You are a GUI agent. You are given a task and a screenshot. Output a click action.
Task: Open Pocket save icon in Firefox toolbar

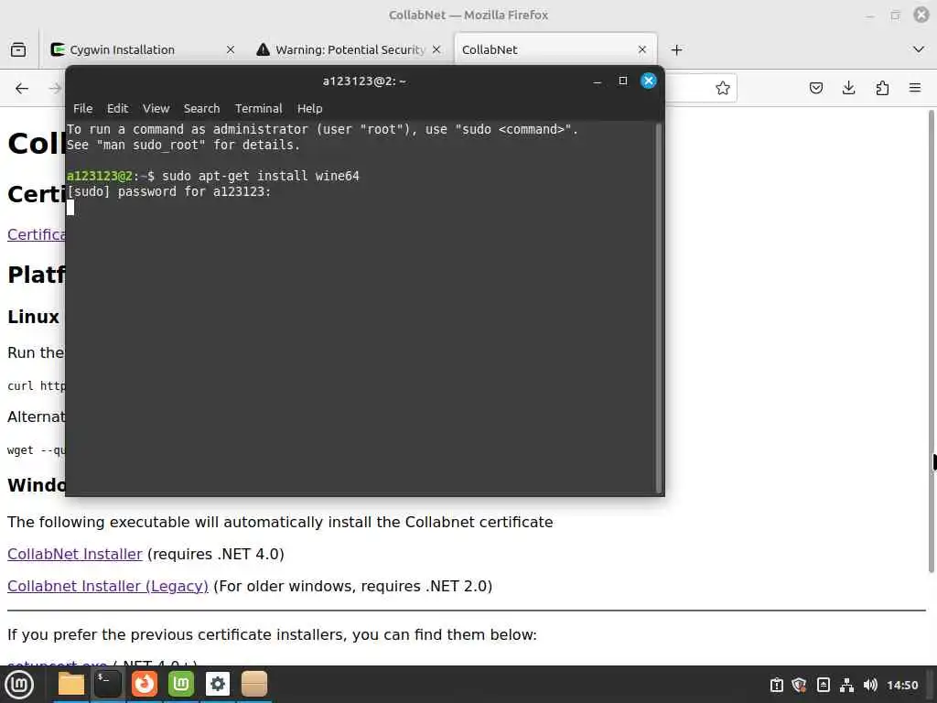click(x=815, y=89)
